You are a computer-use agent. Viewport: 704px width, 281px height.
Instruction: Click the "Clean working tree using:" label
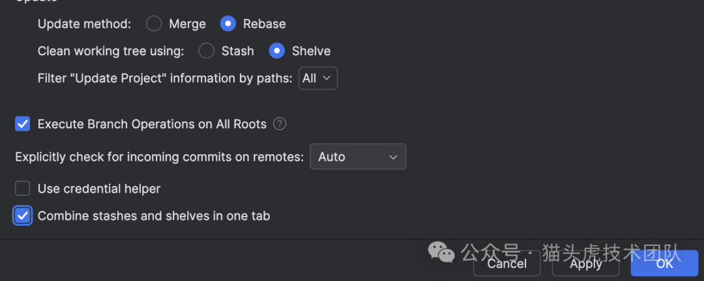(111, 51)
